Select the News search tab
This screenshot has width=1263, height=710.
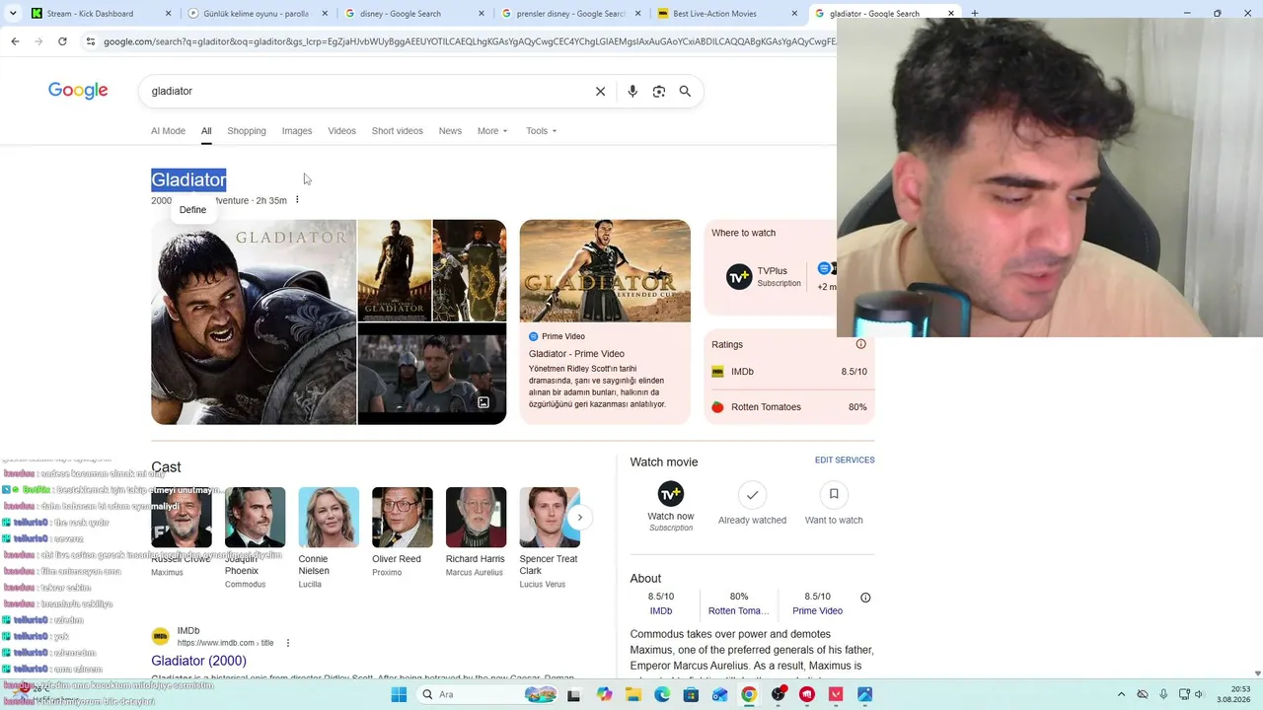click(x=450, y=130)
